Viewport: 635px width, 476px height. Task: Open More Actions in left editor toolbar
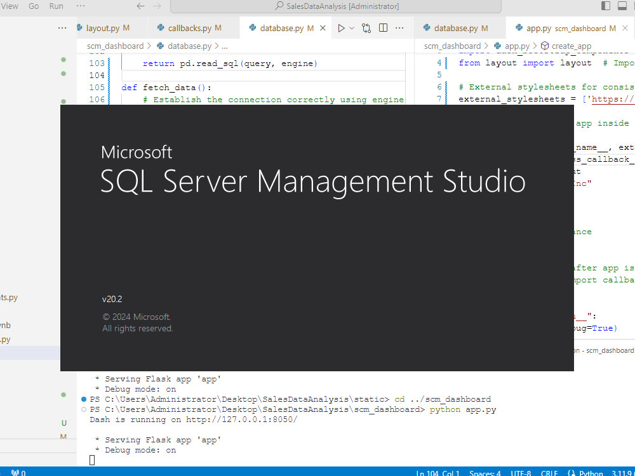pyautogui.click(x=399, y=28)
